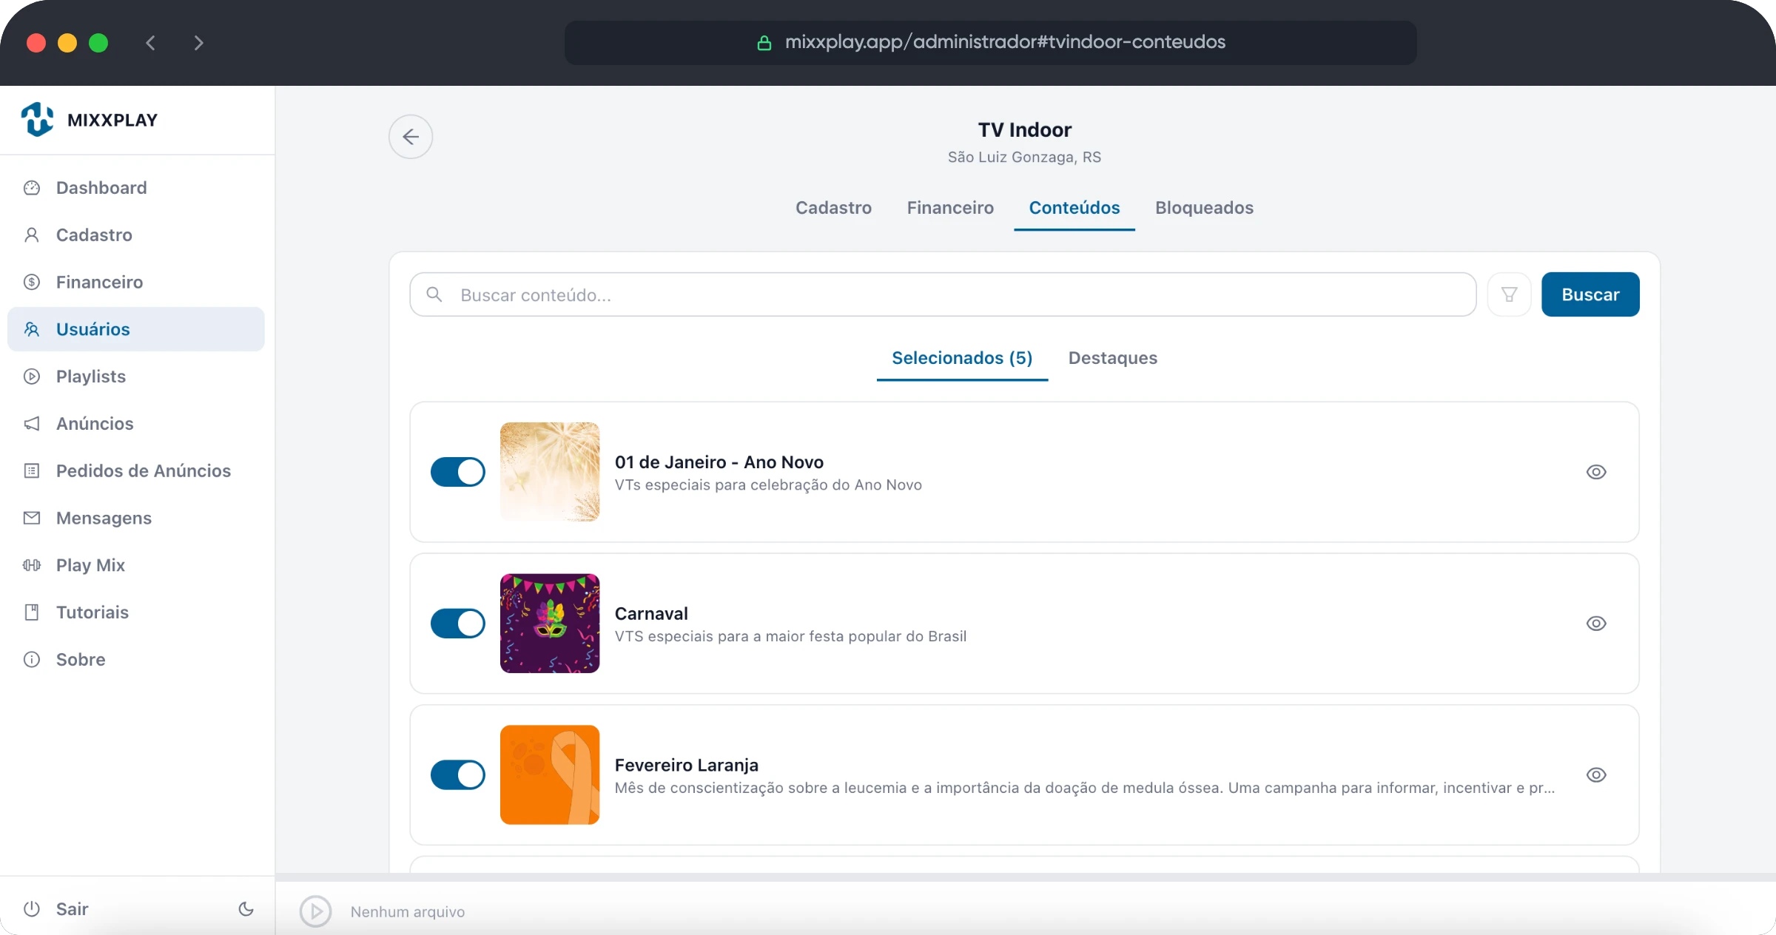This screenshot has width=1776, height=935.
Task: Open the Destaques tab
Action: click(x=1112, y=358)
